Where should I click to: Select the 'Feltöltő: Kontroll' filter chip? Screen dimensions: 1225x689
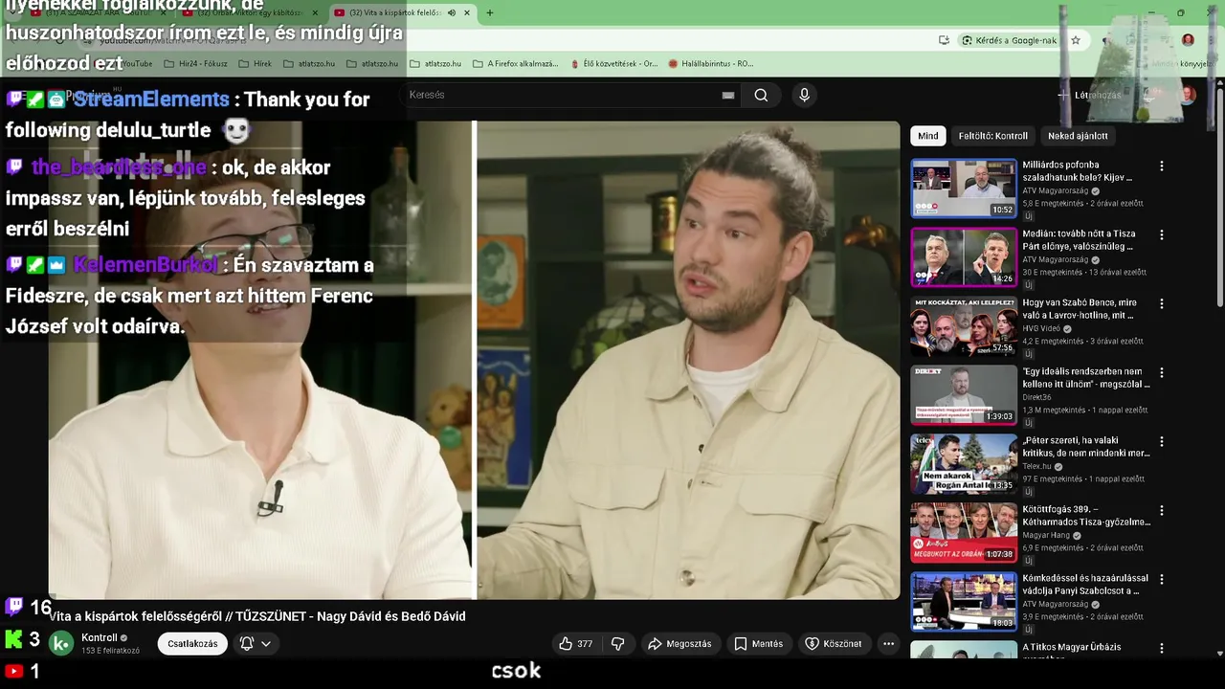point(993,136)
